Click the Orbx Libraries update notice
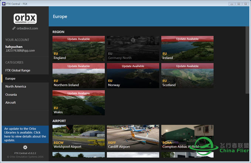Image resolution: width=251 pixels, height=163 pixels. point(25,134)
